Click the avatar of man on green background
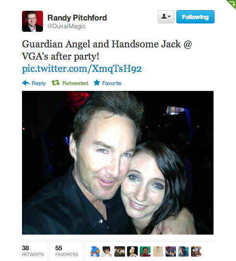This screenshot has width=236, height=261. pyautogui.click(x=145, y=251)
